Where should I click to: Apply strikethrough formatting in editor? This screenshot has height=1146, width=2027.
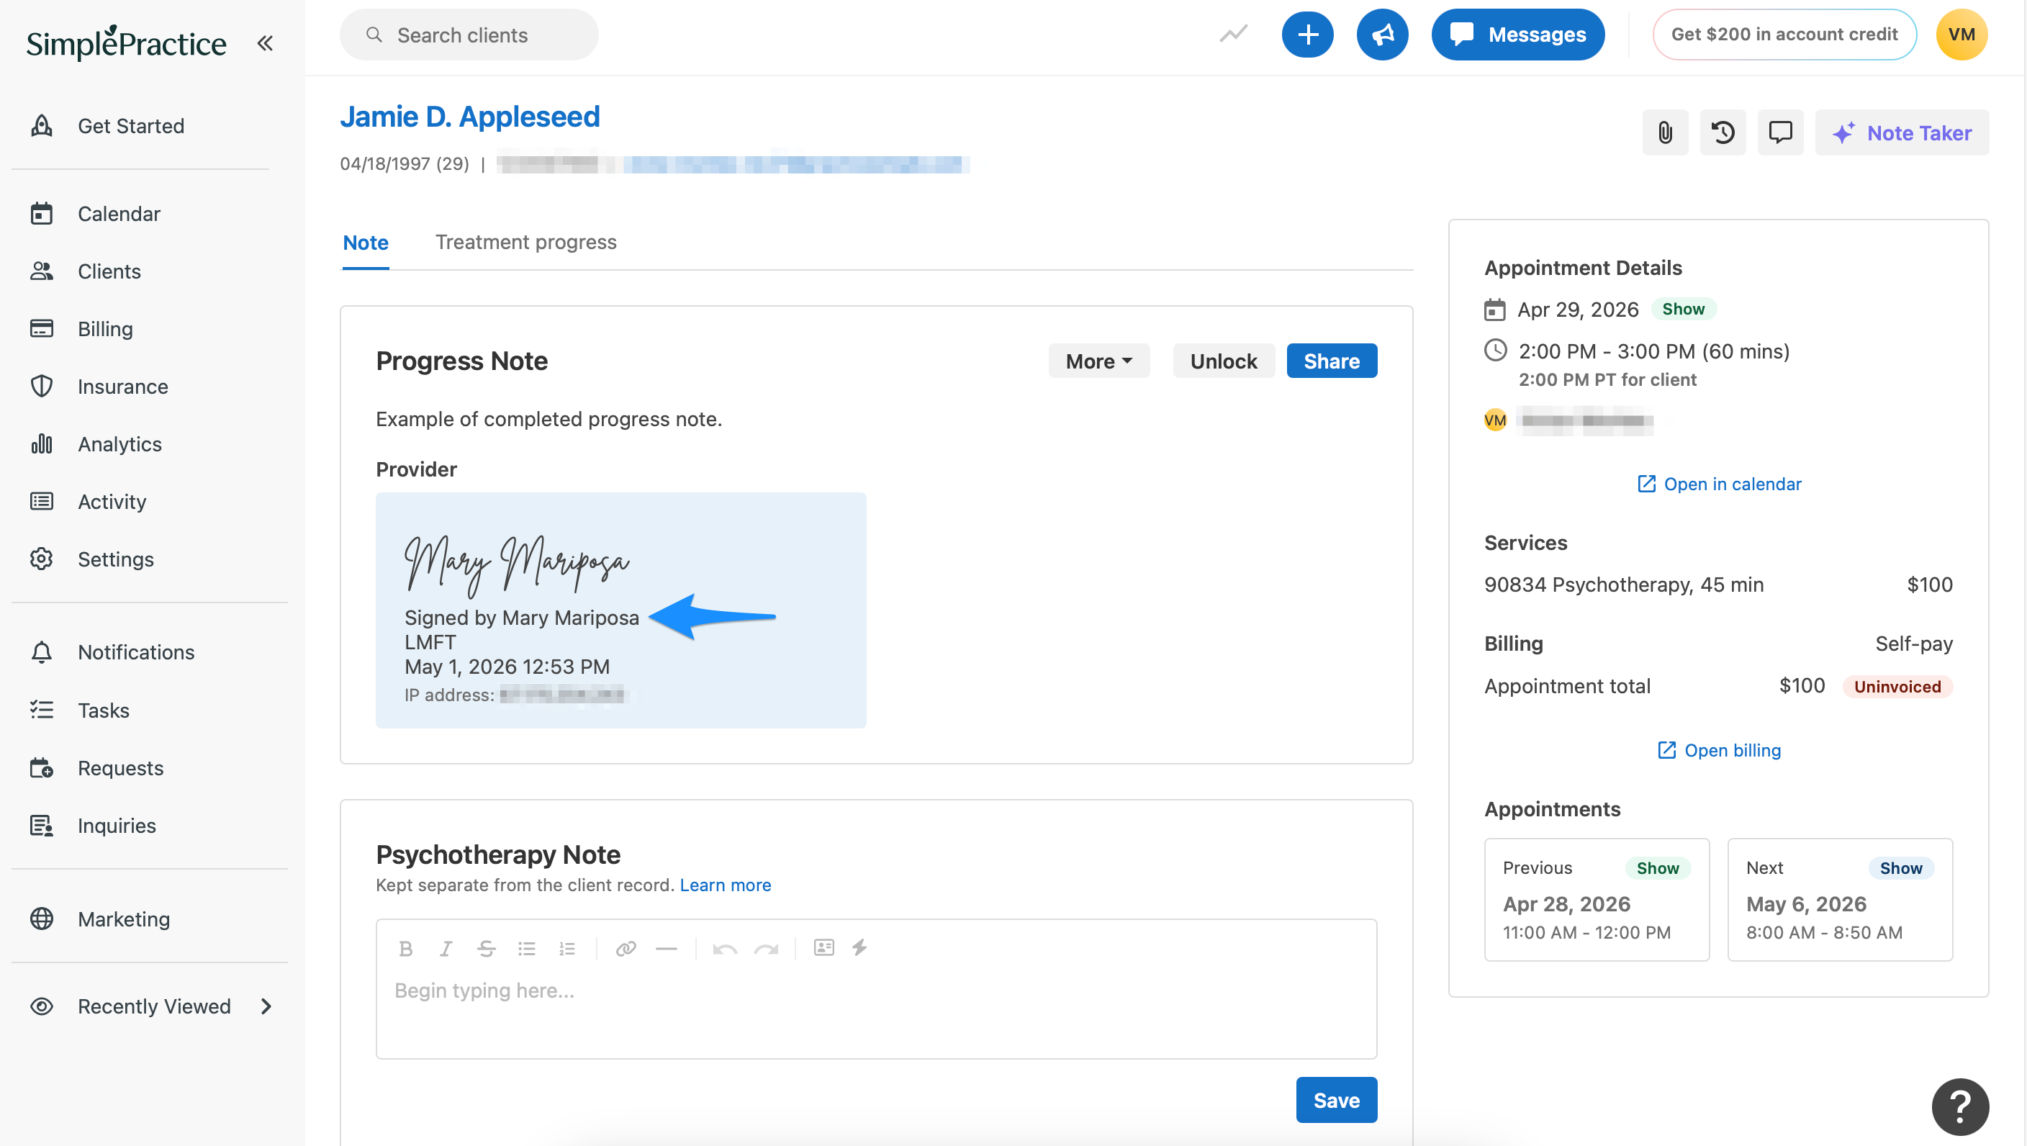[x=487, y=949]
